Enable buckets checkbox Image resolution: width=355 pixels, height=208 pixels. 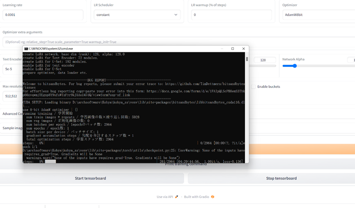coord(253,87)
